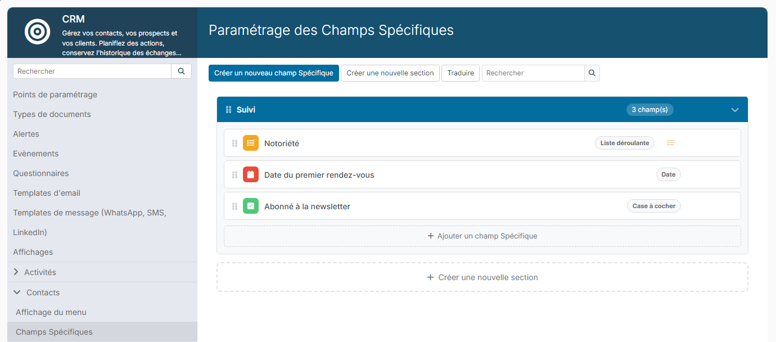Click plus icon in Ajouter un champ Spécifique
The width and height of the screenshot is (776, 342).
[431, 236]
